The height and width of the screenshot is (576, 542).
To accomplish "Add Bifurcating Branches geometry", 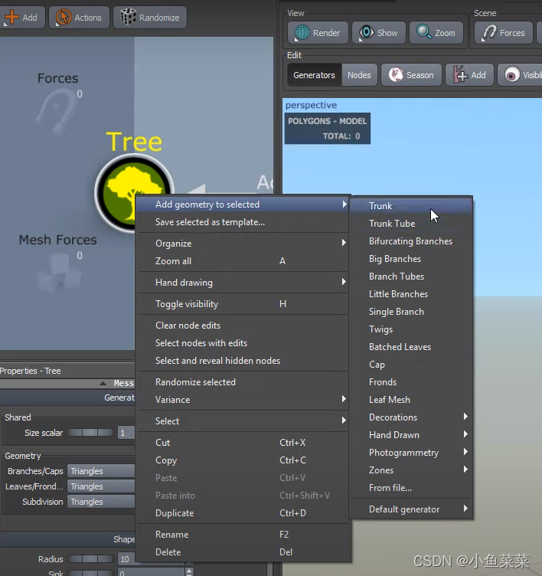I will pyautogui.click(x=410, y=241).
